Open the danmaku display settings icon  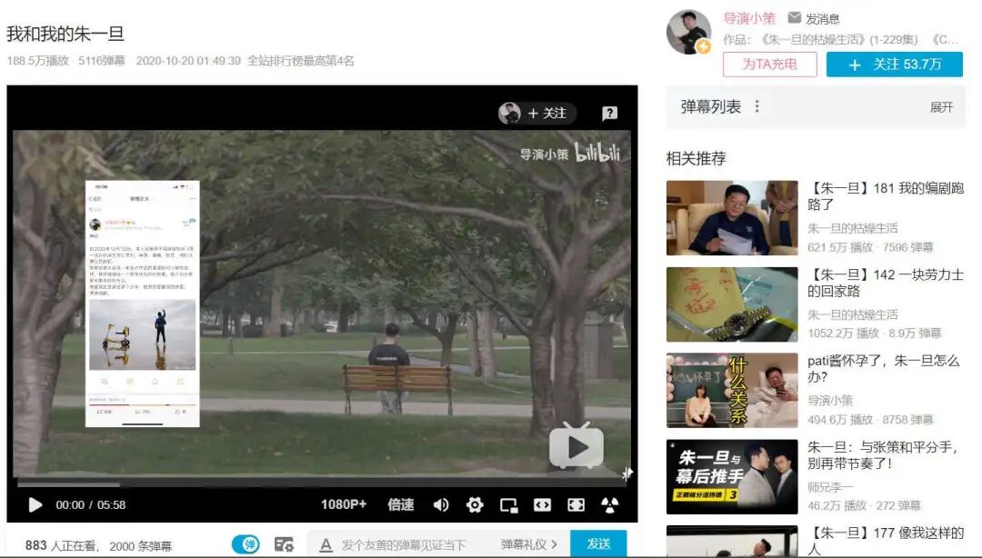tap(284, 544)
